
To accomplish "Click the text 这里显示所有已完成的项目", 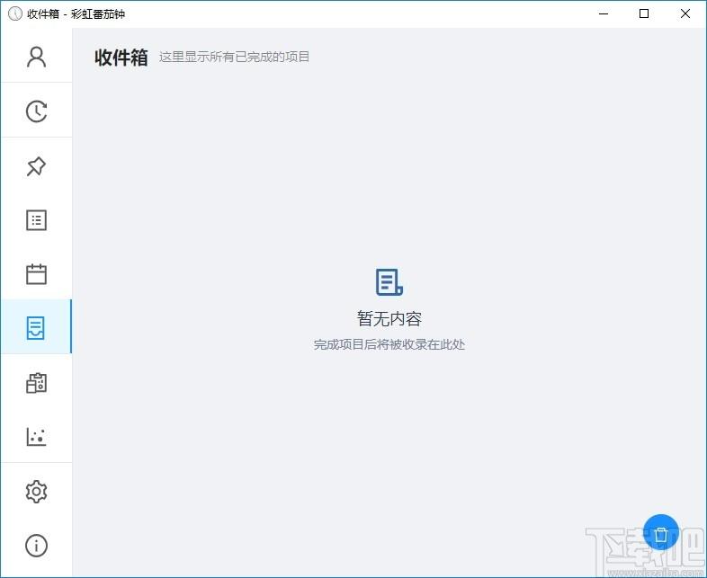I will 234,57.
